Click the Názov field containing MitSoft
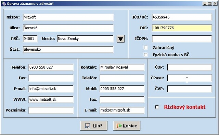The height and width of the screenshot is (135, 219). 68,17
